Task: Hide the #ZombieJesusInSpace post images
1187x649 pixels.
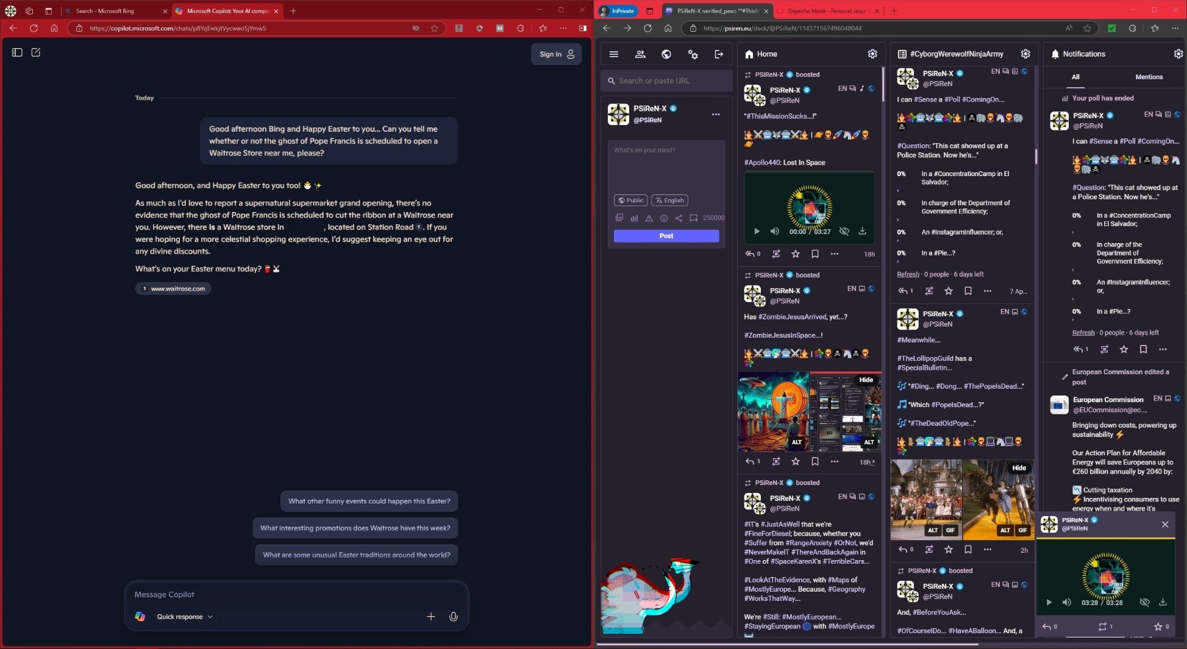Action: [x=866, y=380]
